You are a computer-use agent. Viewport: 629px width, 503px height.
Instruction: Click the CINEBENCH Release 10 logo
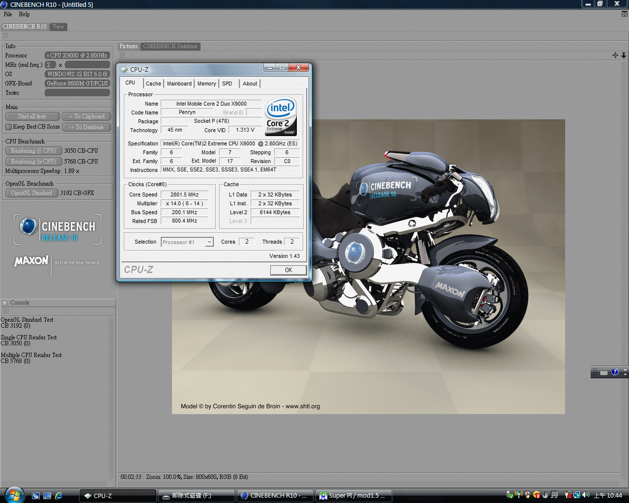pos(57,229)
